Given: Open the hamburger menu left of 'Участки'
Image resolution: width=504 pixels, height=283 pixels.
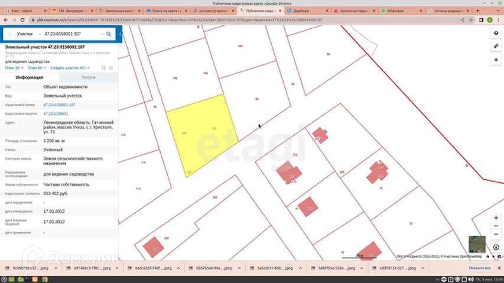Looking at the screenshot, I should point(9,34).
